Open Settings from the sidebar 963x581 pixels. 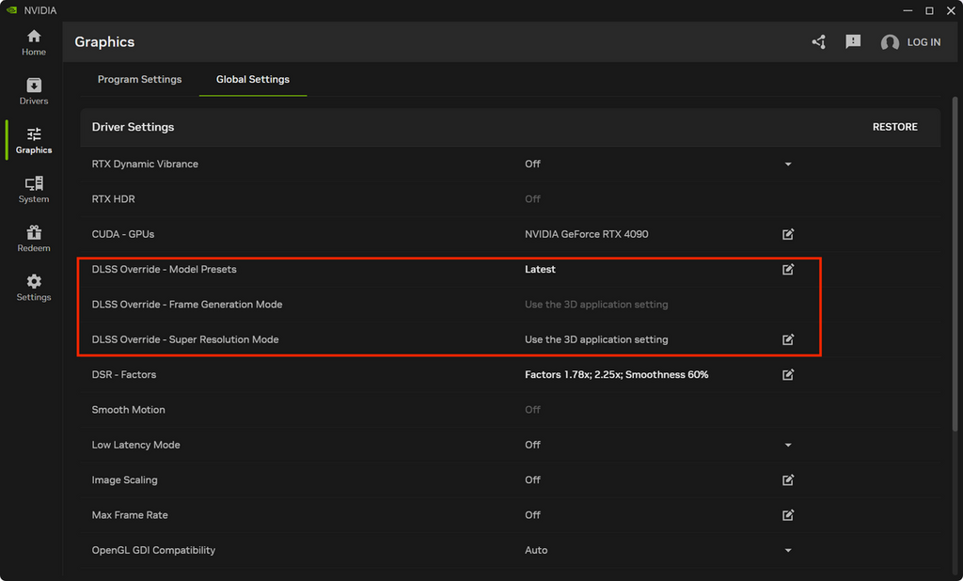tap(34, 288)
